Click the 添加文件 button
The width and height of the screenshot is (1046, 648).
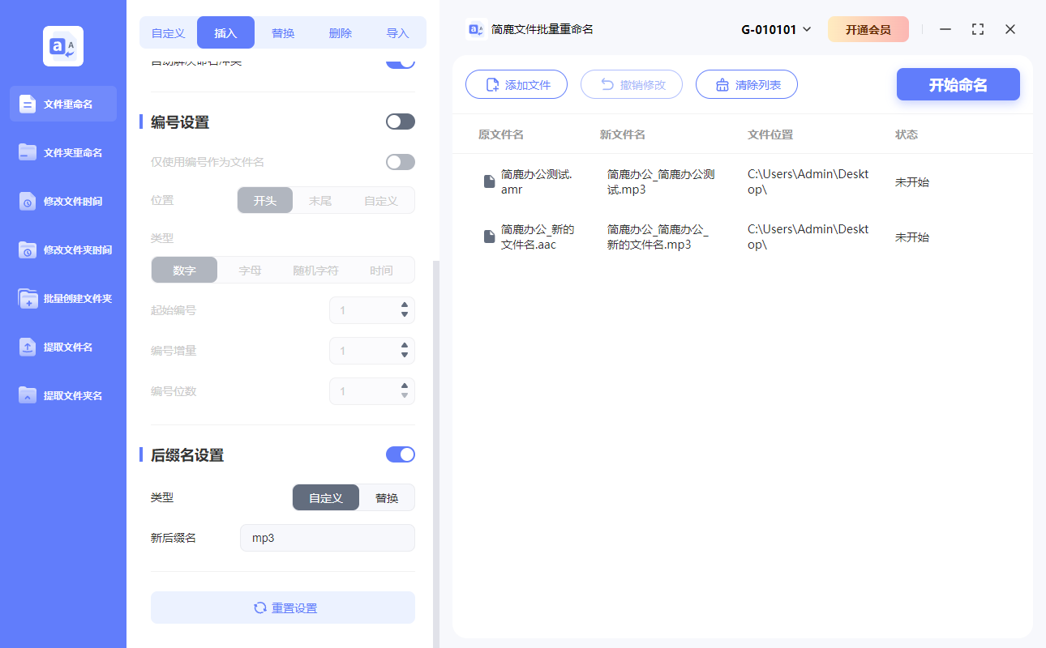coord(517,85)
